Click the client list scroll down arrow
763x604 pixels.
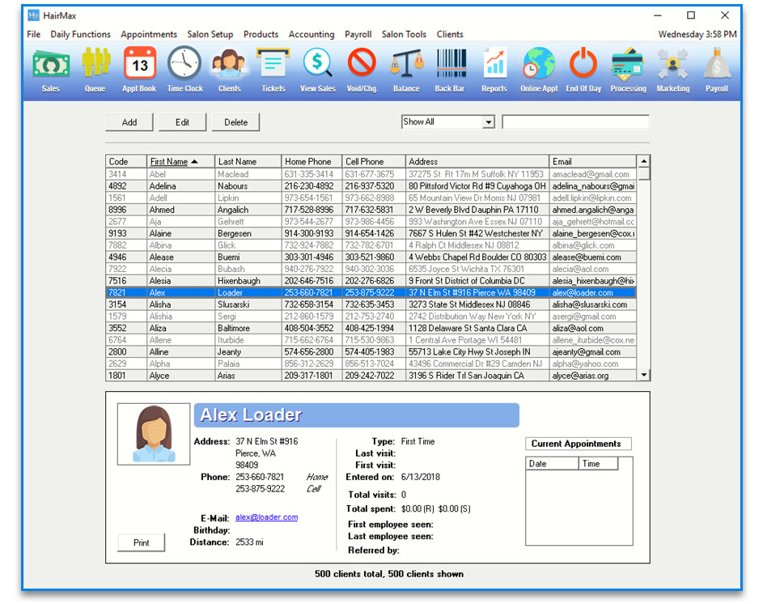click(x=644, y=375)
